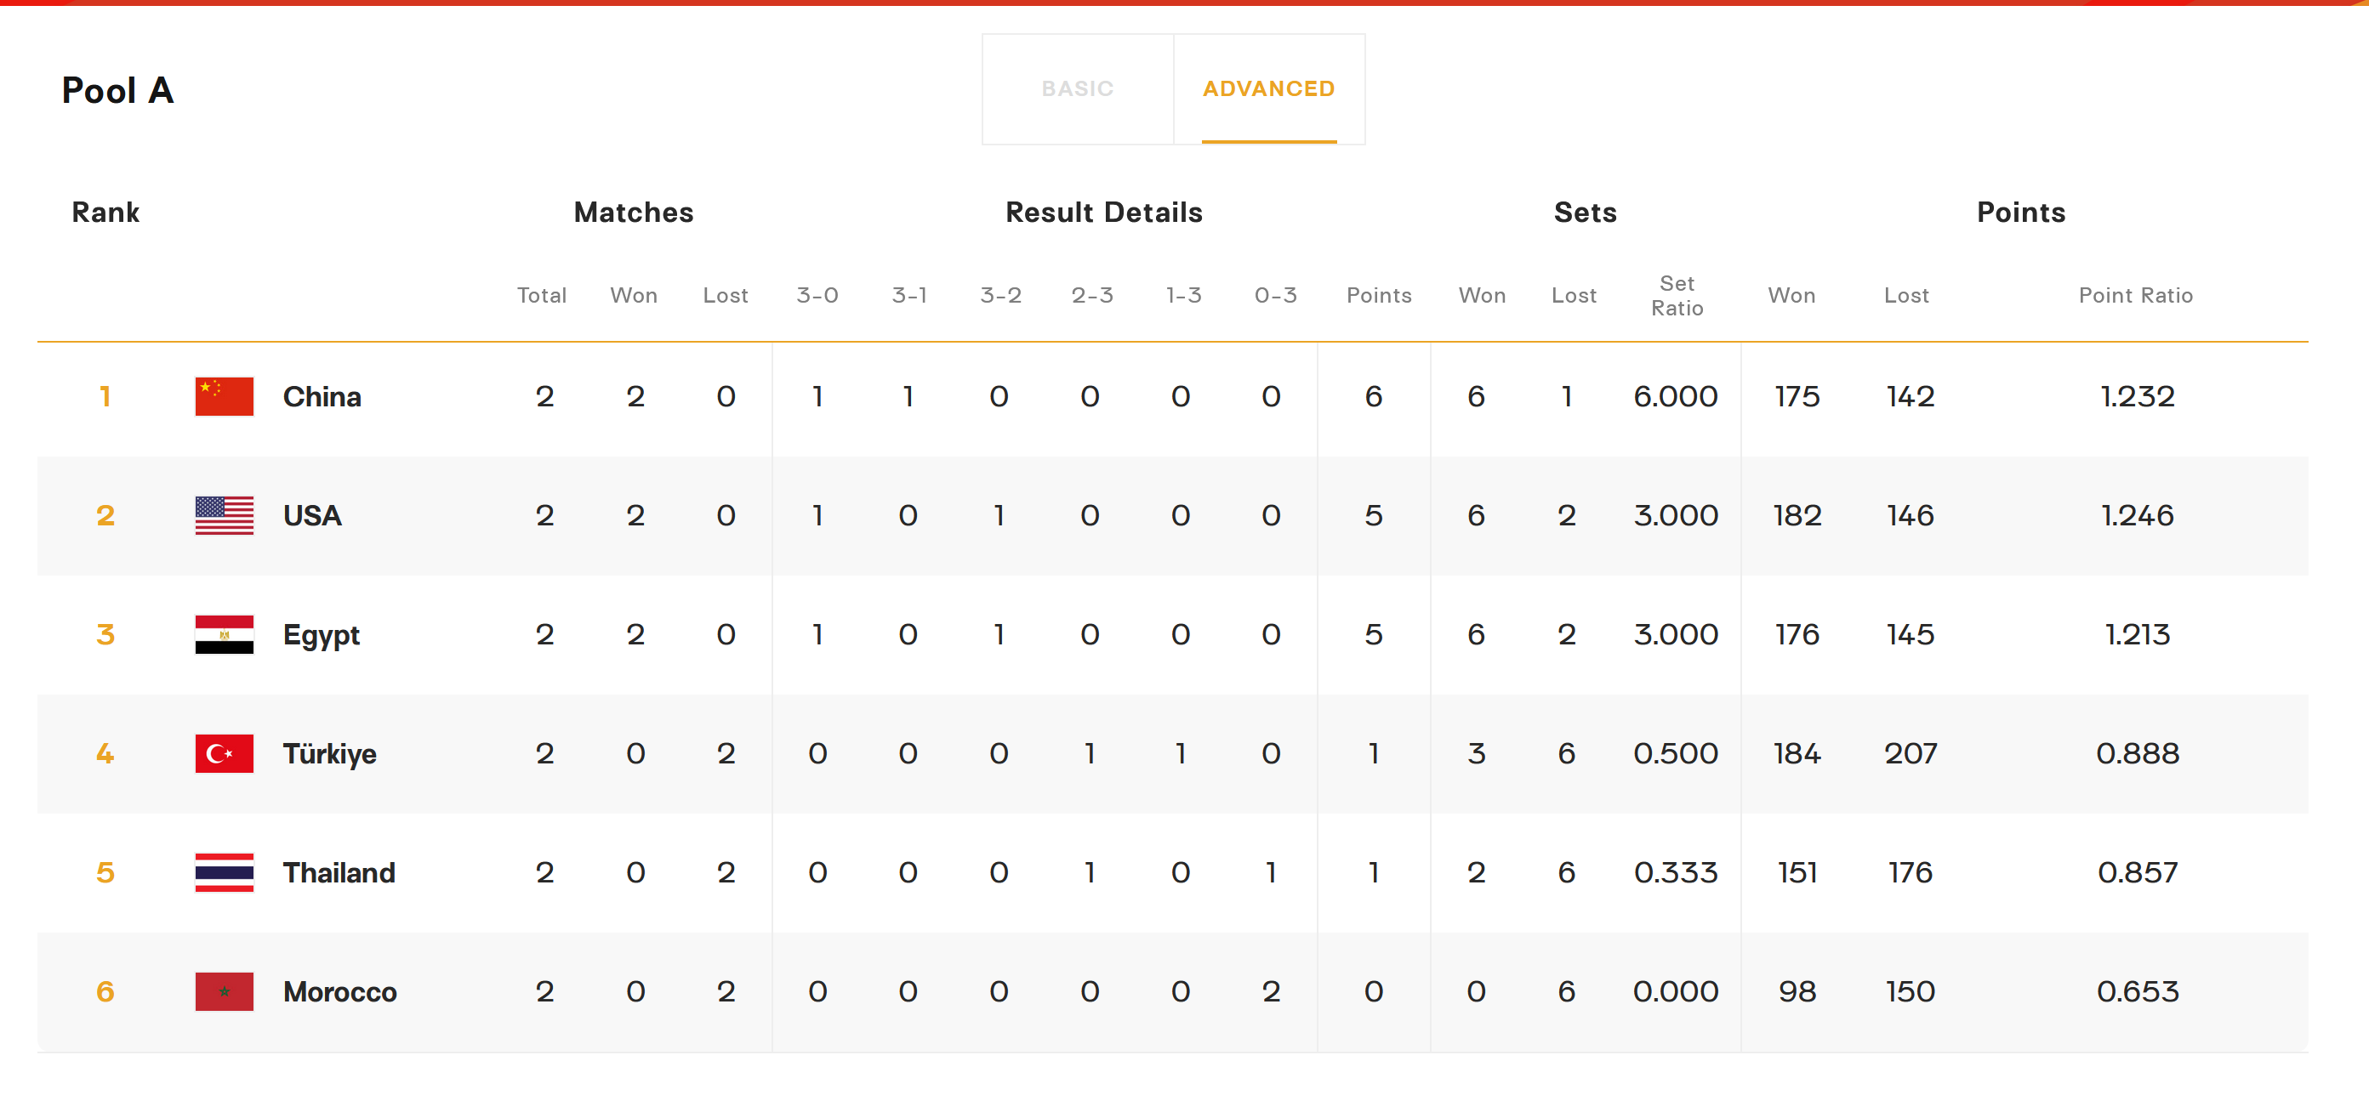Click the Rank column header

click(x=105, y=213)
